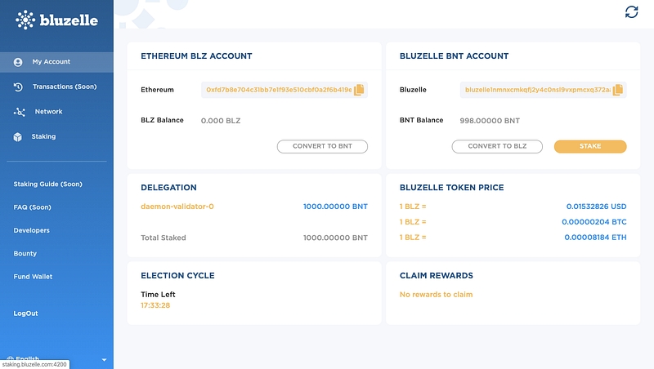The image size is (654, 369).
Task: Go to the Developers page
Action: pos(31,230)
